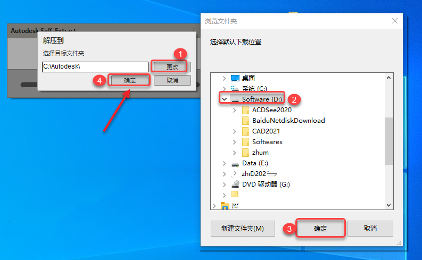Select the DVD 驱动器 (G:) disc icon

(x=236, y=184)
